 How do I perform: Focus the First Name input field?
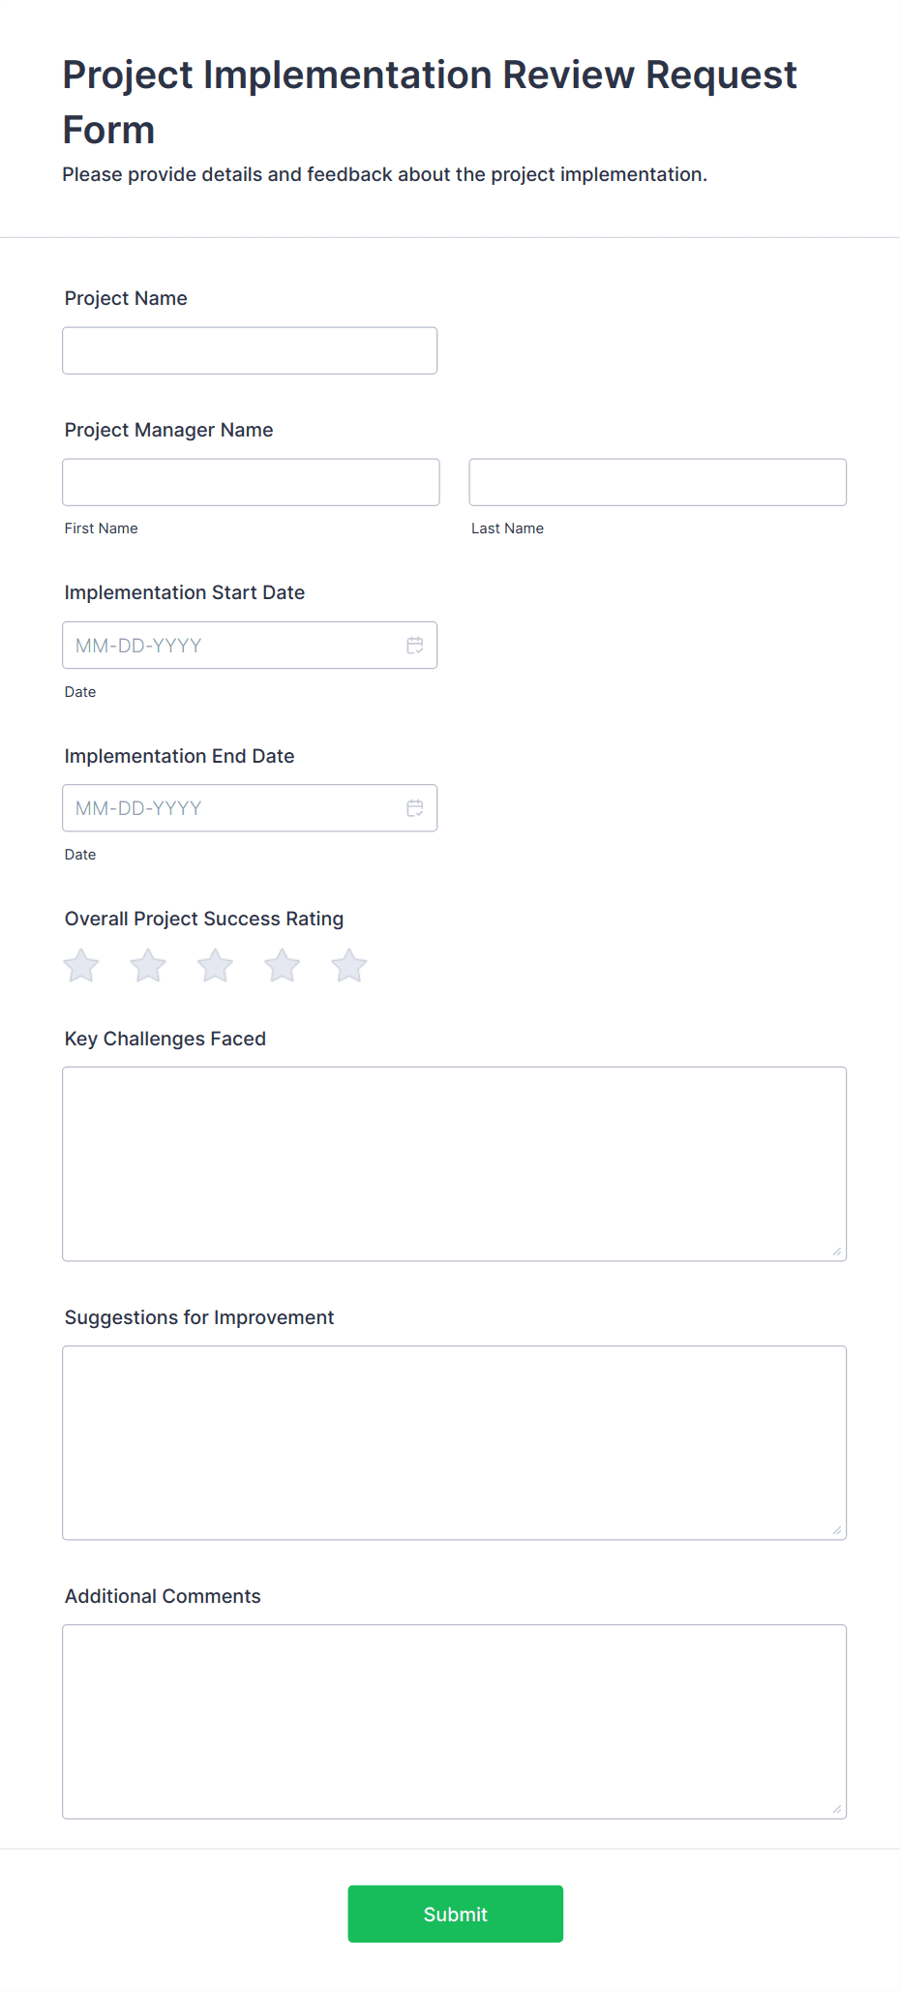pyautogui.click(x=251, y=482)
